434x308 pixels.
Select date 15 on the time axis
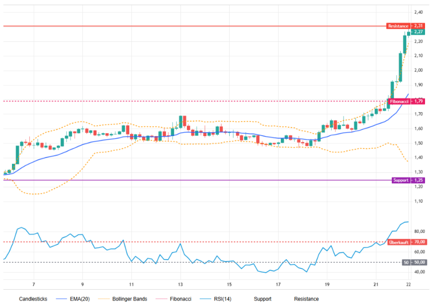(x=229, y=285)
